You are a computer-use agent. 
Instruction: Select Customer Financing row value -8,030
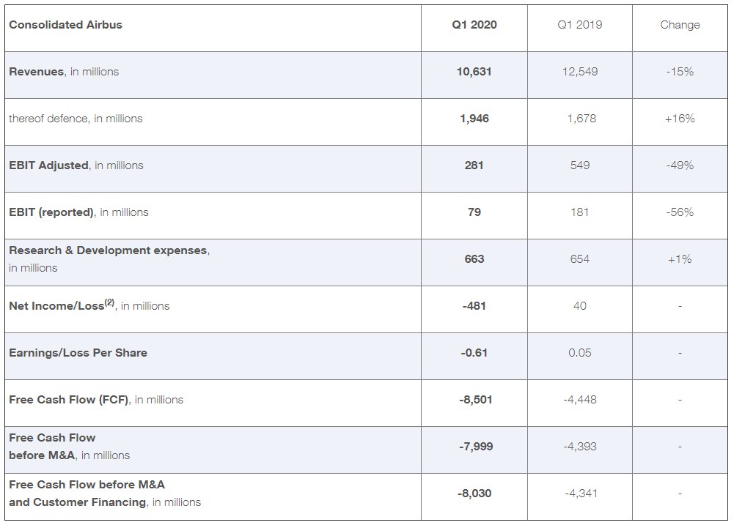click(x=474, y=494)
